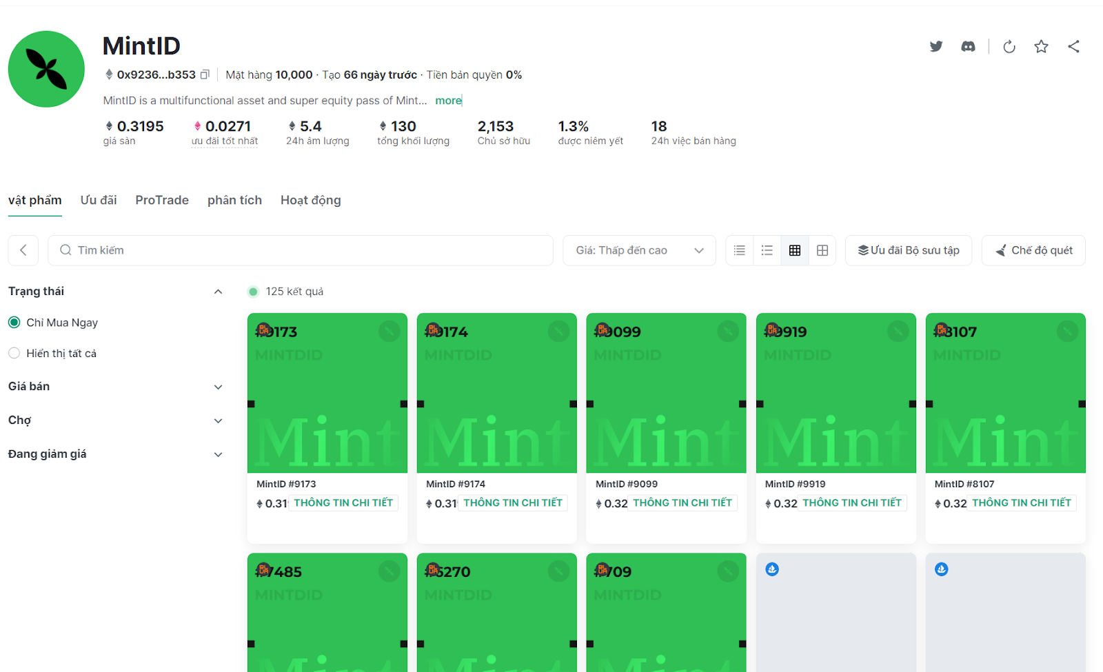
Task: Open the 'Hoạt động' tab
Action: (311, 200)
